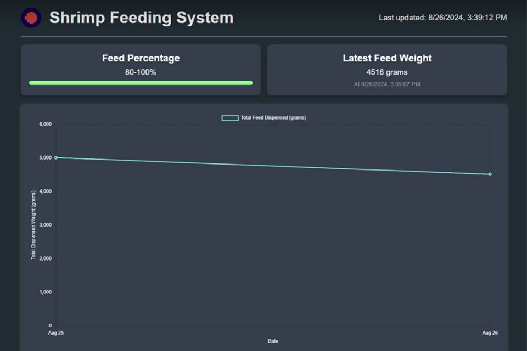527x351 pixels.
Task: Click the Shrimp Feeding System title
Action: click(x=141, y=18)
